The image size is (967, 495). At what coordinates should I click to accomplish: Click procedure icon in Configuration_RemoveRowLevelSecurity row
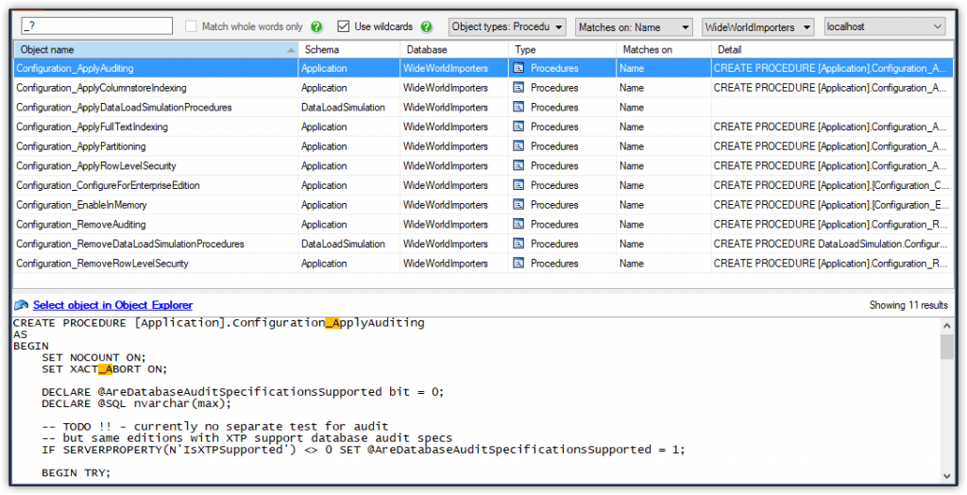(x=518, y=264)
